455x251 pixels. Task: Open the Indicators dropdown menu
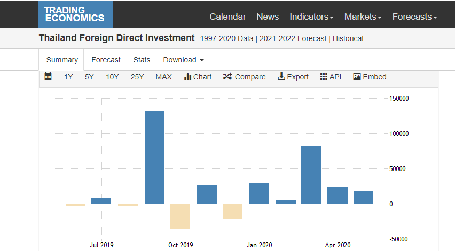point(311,17)
